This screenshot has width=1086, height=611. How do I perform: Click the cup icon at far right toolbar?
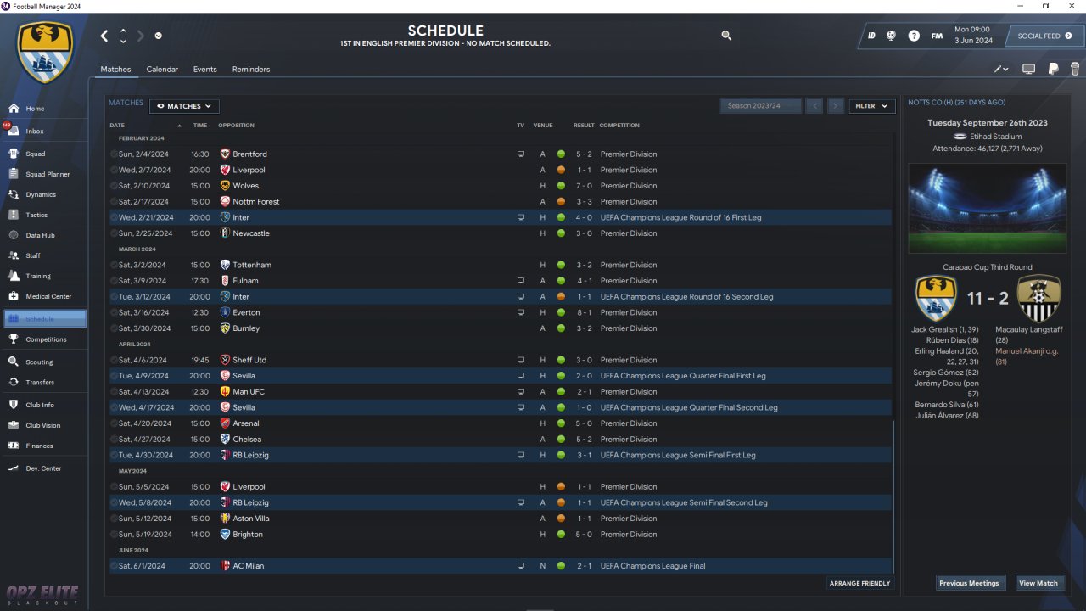[x=1075, y=69]
